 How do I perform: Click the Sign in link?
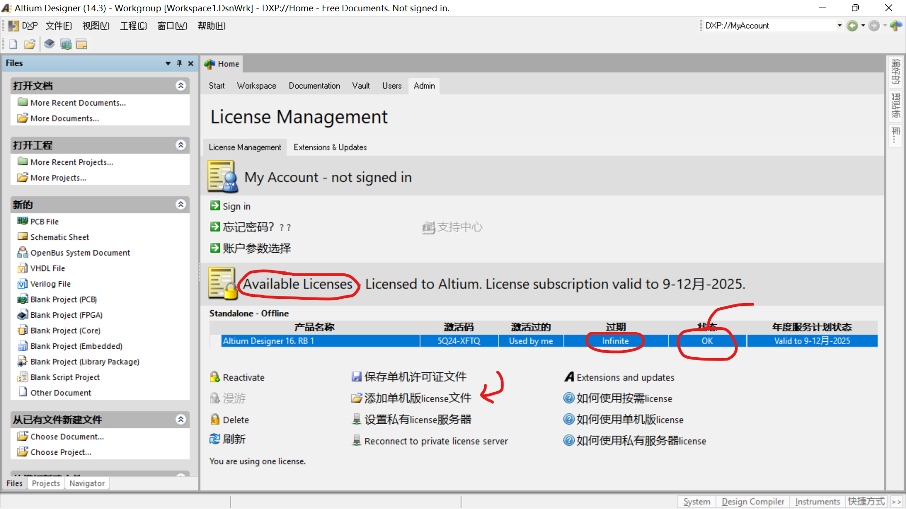(x=236, y=206)
